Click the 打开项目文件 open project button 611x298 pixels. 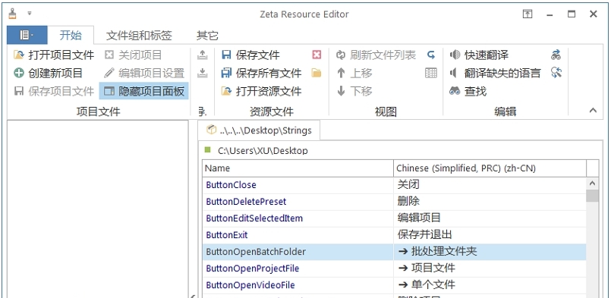pyautogui.click(x=54, y=55)
